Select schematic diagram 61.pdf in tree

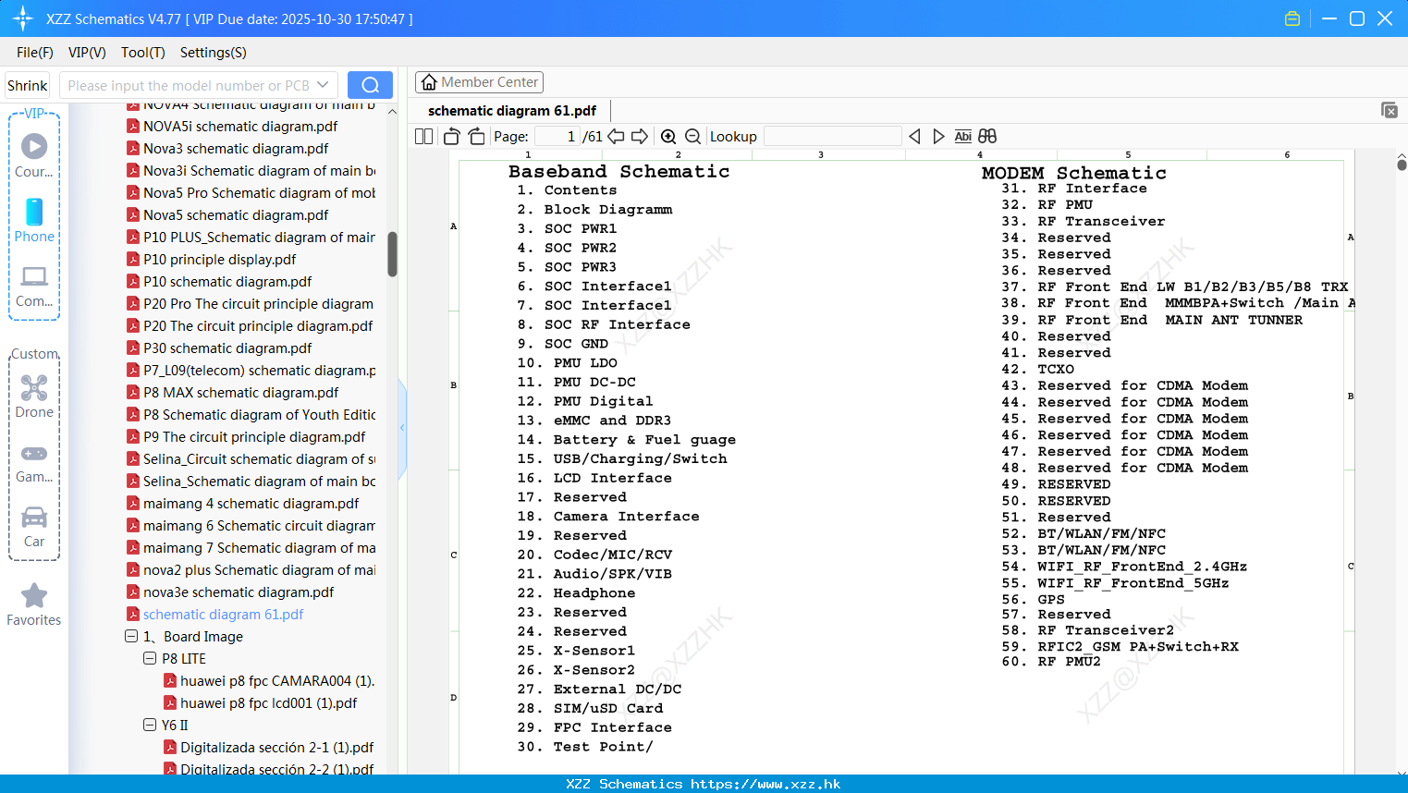coord(223,614)
